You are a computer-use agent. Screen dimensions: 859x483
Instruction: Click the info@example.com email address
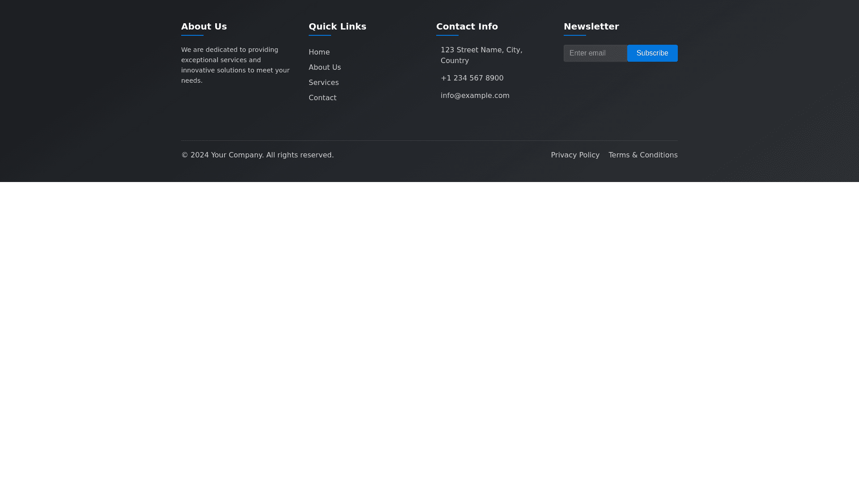(475, 96)
